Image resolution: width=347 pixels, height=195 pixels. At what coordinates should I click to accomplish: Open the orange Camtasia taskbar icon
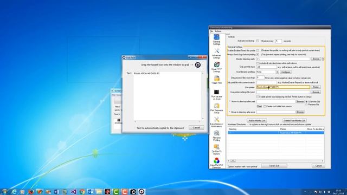tap(125, 192)
